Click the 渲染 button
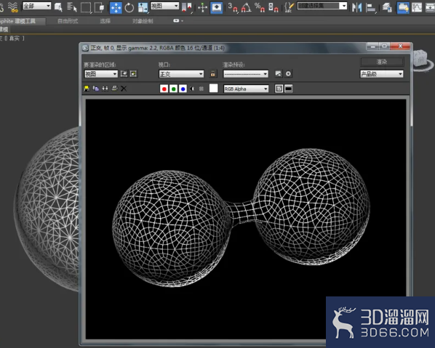The width and height of the screenshot is (435, 348). click(x=382, y=62)
